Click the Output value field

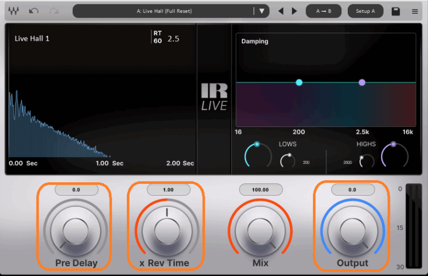click(353, 190)
